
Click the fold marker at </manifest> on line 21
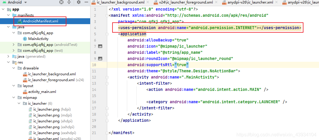pyautogui.click(x=107, y=133)
